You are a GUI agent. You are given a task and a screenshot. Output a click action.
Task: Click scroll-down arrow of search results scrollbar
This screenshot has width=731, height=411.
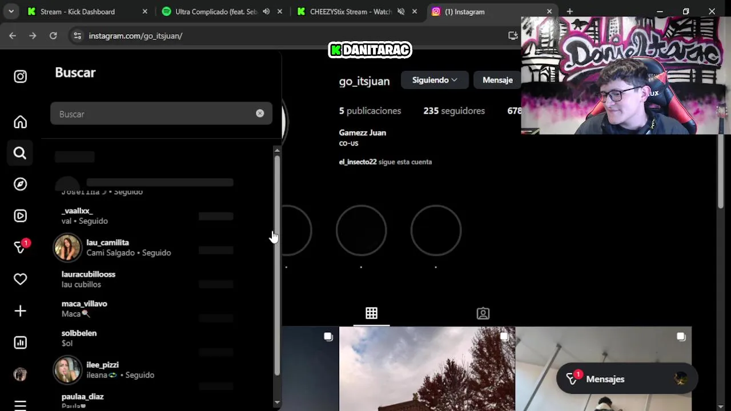277,402
